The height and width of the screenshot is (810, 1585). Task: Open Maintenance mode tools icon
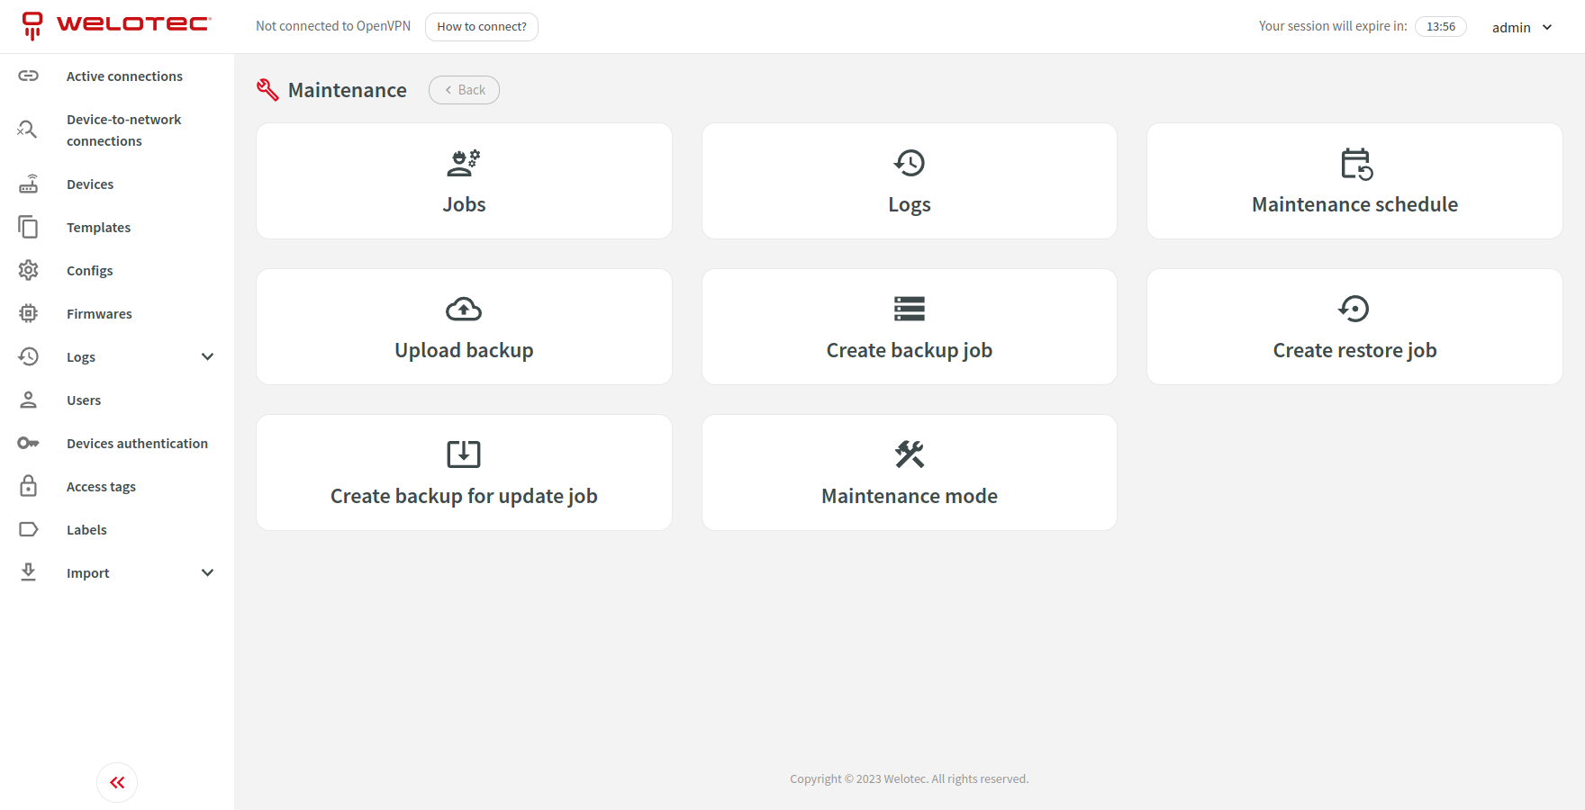[x=909, y=454]
